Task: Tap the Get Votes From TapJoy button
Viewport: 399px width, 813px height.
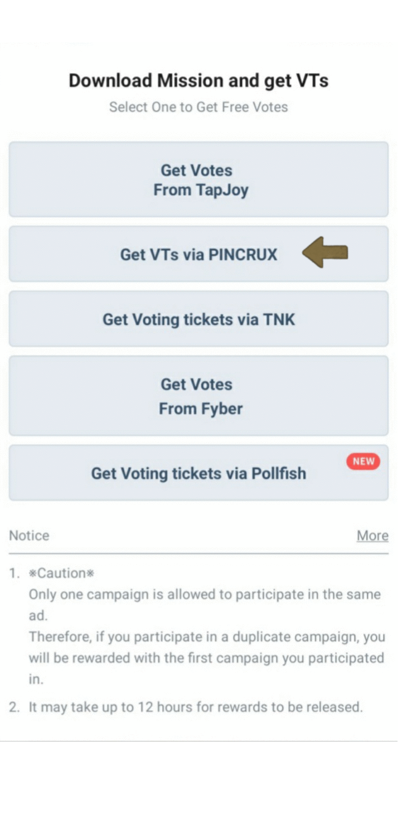Action: pyautogui.click(x=199, y=179)
